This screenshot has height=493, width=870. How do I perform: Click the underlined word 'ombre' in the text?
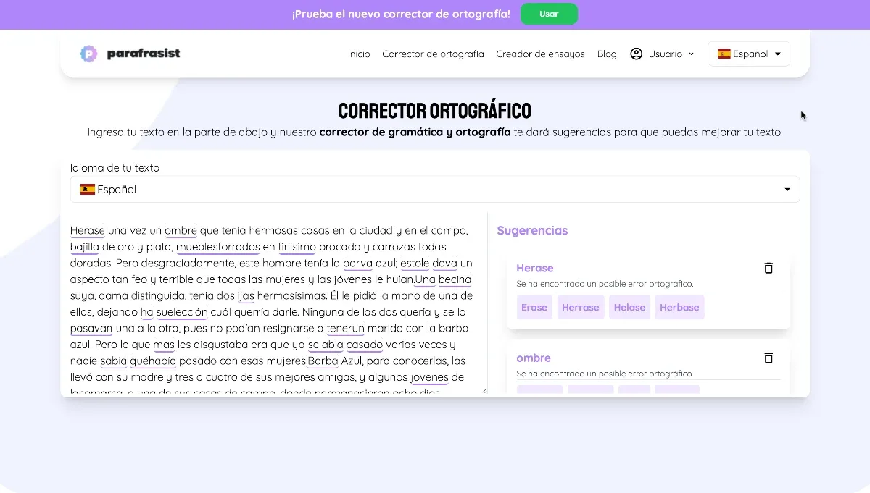click(181, 231)
